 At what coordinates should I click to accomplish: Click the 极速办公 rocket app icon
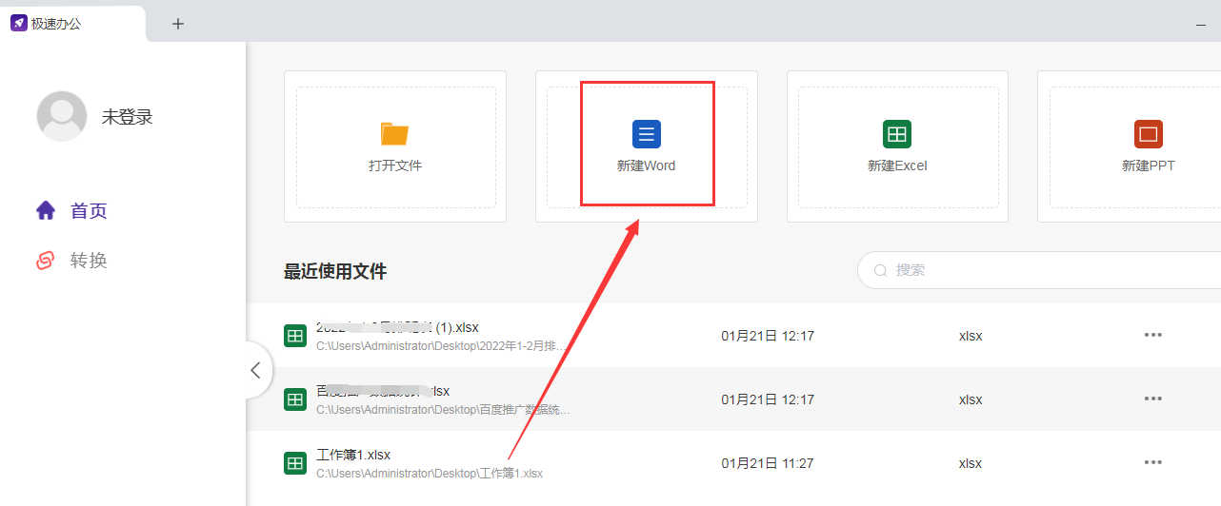click(x=19, y=24)
